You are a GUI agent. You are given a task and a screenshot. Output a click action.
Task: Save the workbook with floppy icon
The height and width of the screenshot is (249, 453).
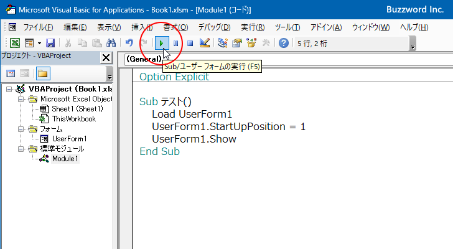(x=50, y=44)
